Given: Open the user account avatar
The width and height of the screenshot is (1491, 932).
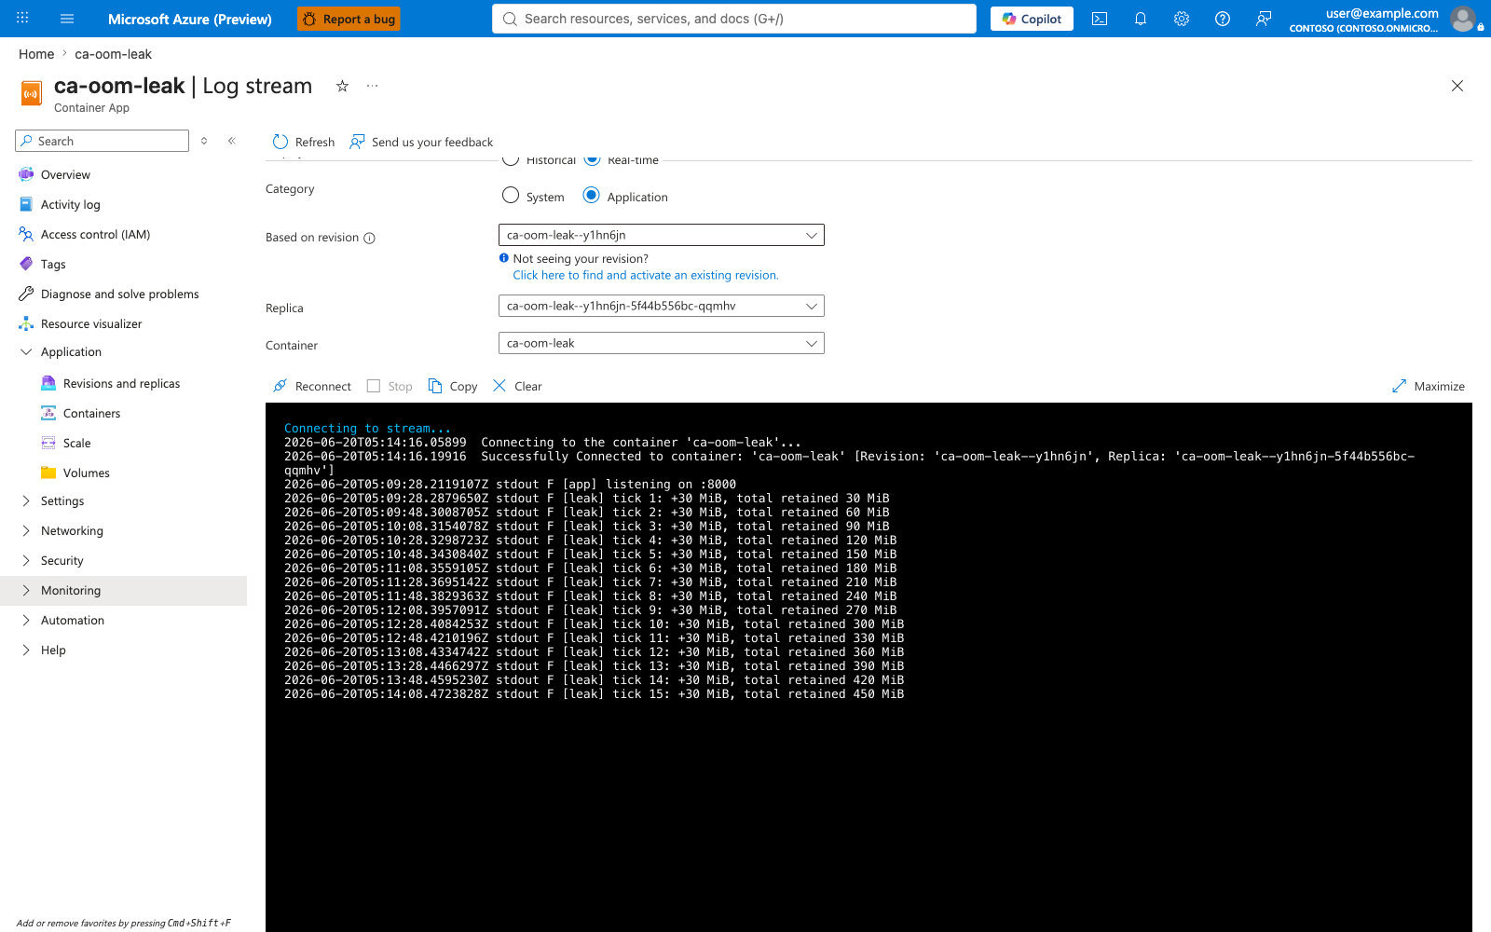Looking at the screenshot, I should (1463, 19).
